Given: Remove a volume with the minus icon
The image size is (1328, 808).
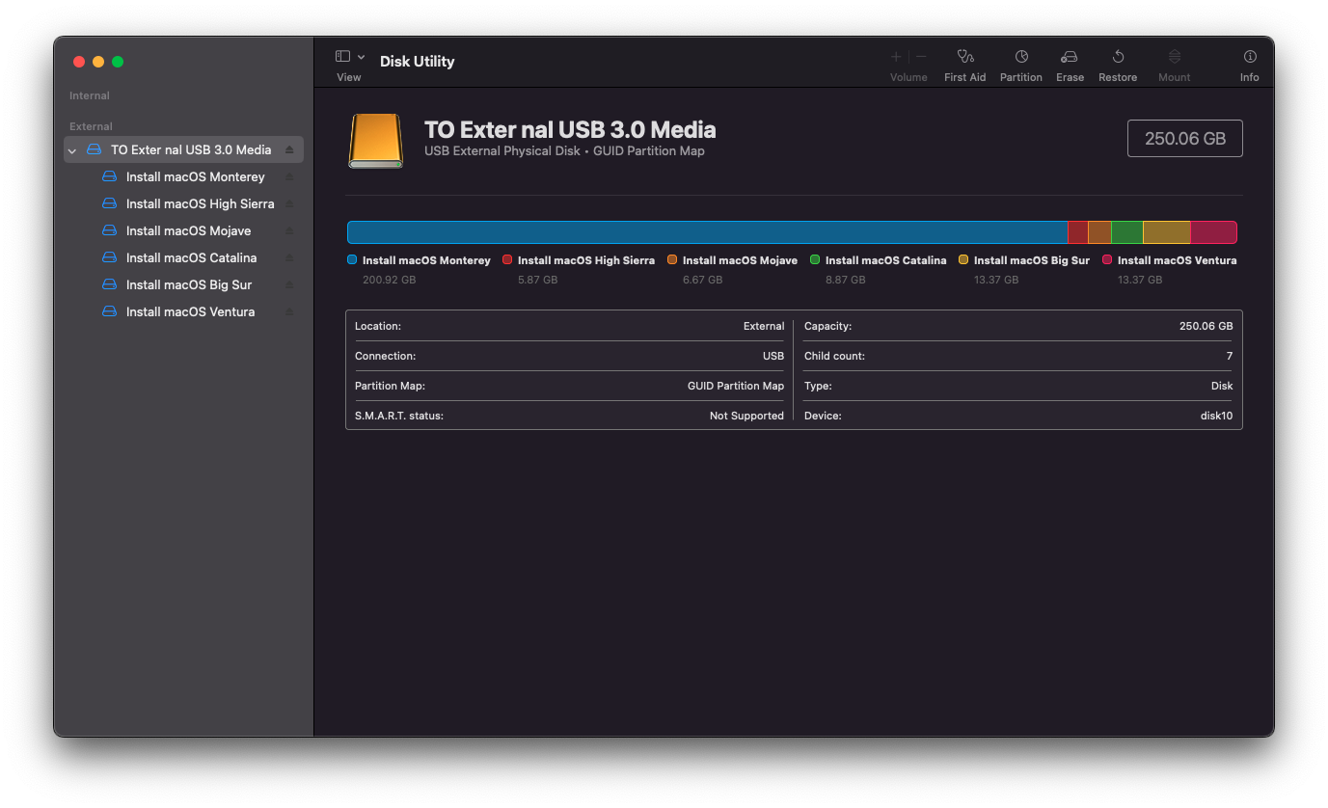Looking at the screenshot, I should tap(921, 57).
